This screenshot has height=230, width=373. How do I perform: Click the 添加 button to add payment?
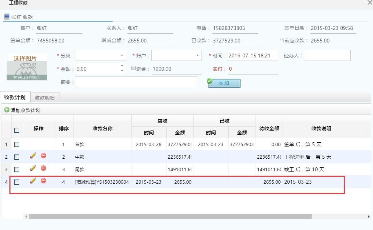224,83
